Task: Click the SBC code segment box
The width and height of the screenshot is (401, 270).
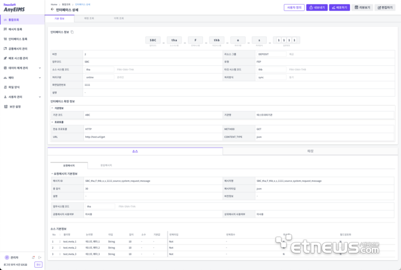Action: pyautogui.click(x=153, y=40)
